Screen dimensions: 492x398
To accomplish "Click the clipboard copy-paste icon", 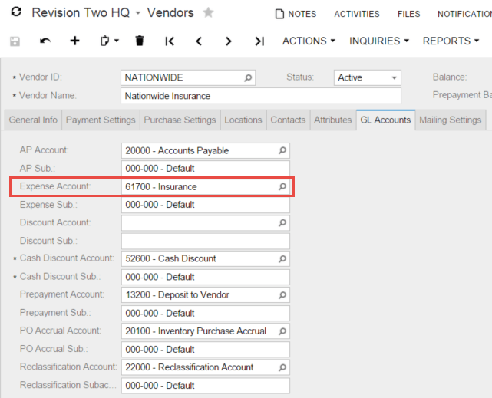I will pos(105,41).
